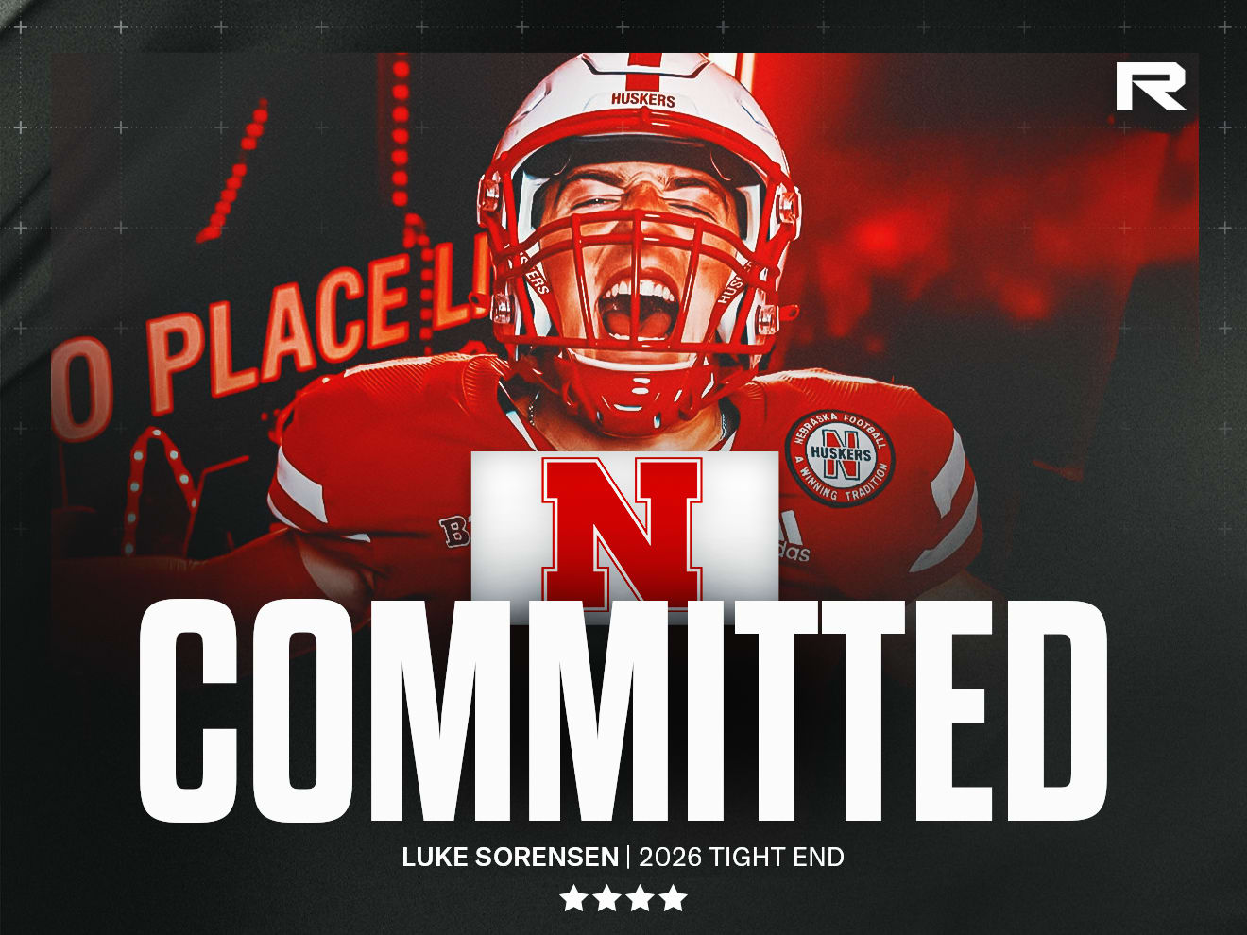
Task: Click the fourth rating star
Action: coord(673,898)
